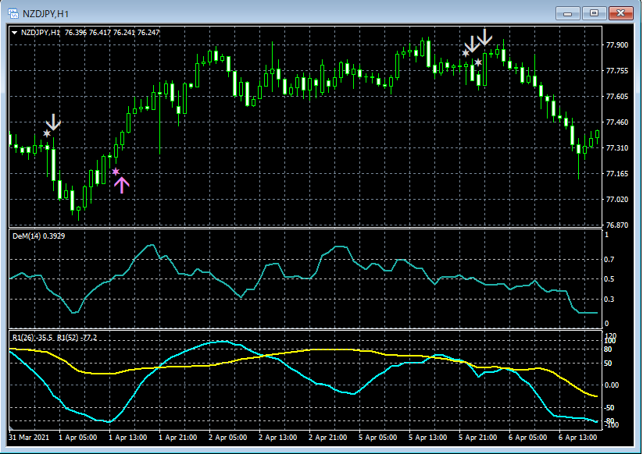Click the DeM(14) indicator label
The width and height of the screenshot is (643, 454).
(39, 236)
